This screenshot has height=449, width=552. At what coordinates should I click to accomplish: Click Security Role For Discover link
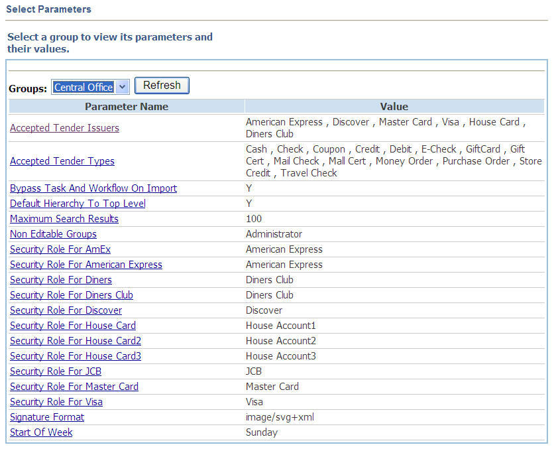[66, 310]
